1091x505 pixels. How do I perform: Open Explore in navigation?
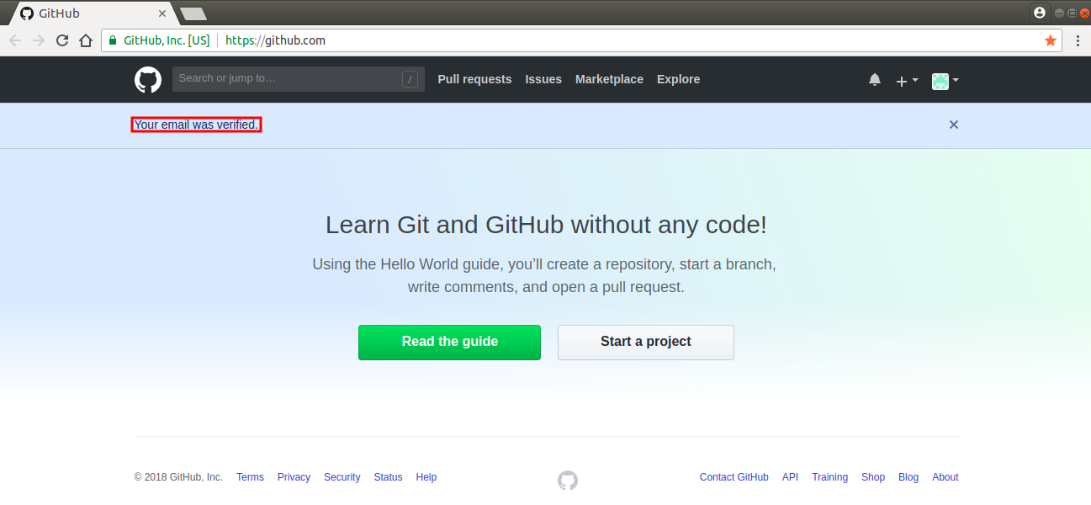click(678, 79)
